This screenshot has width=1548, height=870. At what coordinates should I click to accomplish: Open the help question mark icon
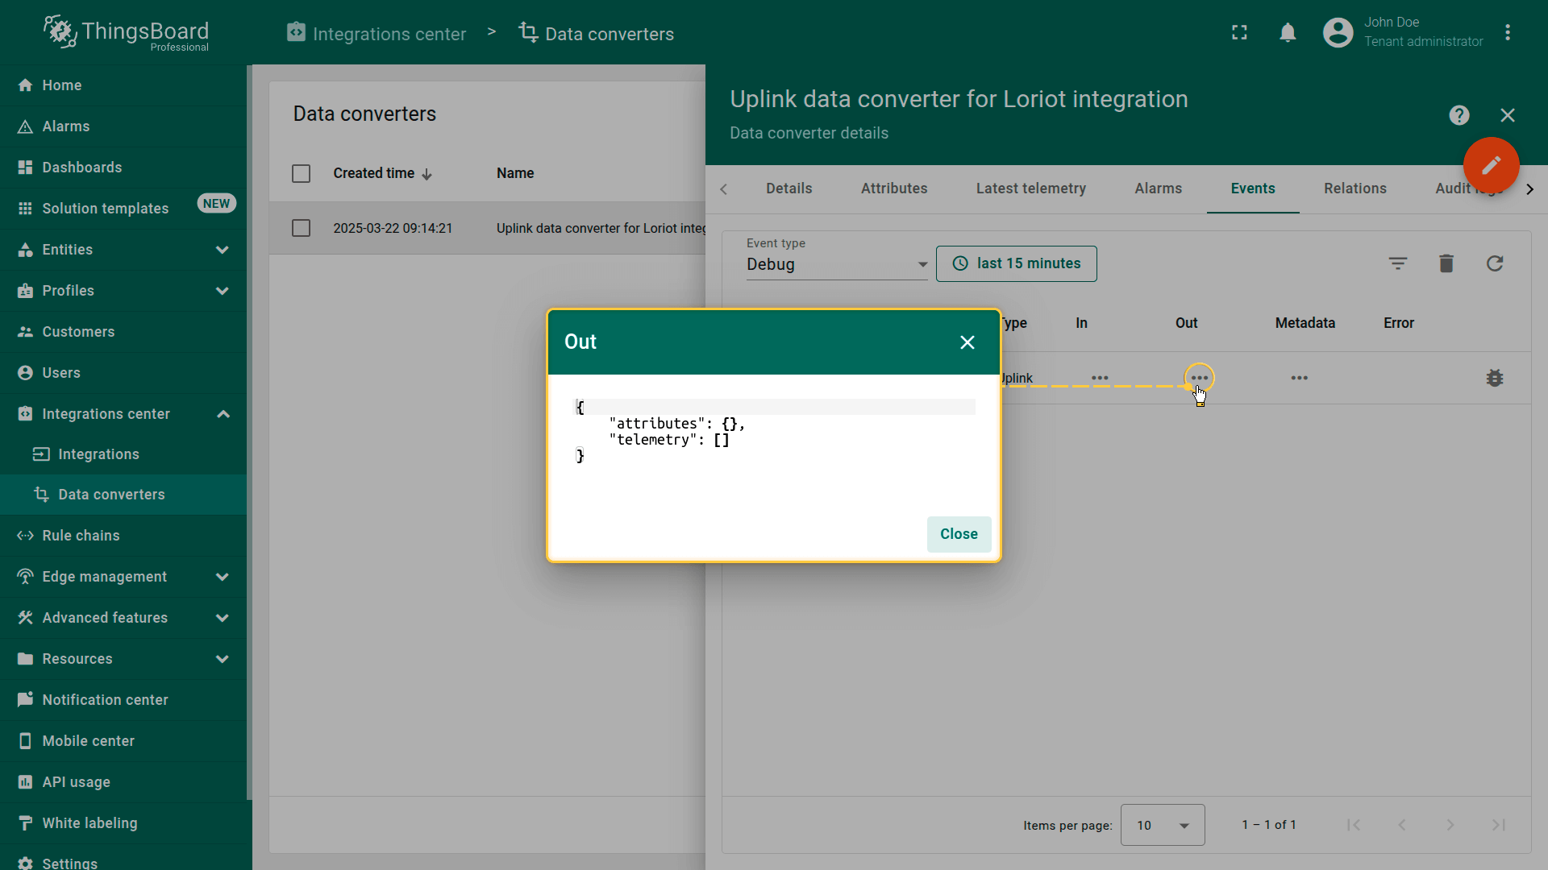(1459, 115)
